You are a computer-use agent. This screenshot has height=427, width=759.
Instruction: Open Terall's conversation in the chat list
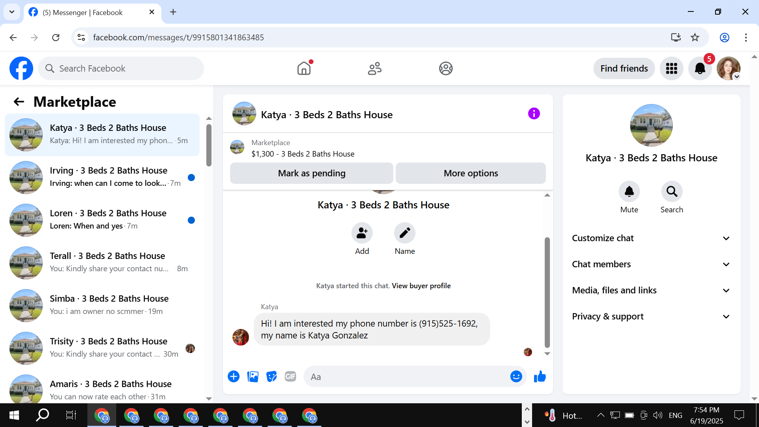tap(102, 263)
